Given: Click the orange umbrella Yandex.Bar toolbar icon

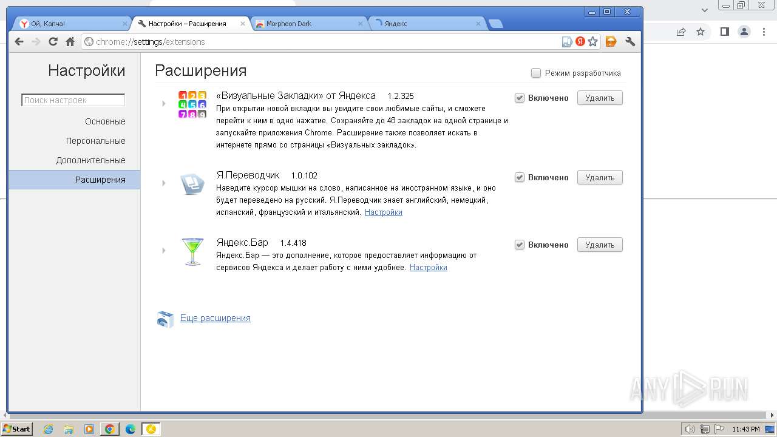Looking at the screenshot, I should click(x=611, y=41).
